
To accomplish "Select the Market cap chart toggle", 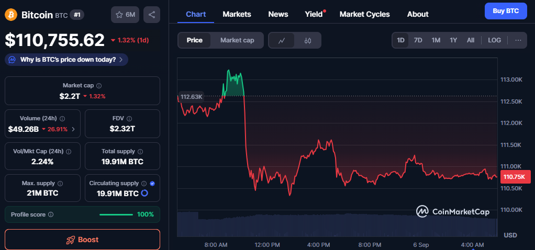I will (x=237, y=40).
